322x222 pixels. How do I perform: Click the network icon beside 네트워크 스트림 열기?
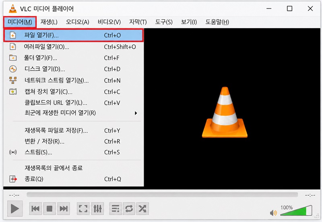tap(13, 80)
